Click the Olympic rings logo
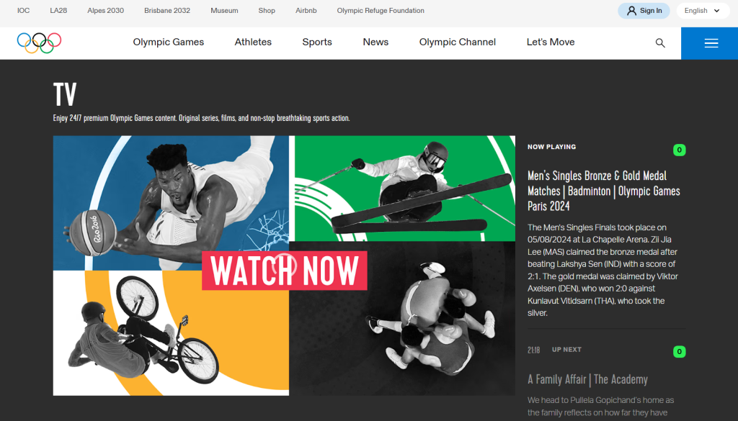Viewport: 738px width, 421px height. coord(39,42)
